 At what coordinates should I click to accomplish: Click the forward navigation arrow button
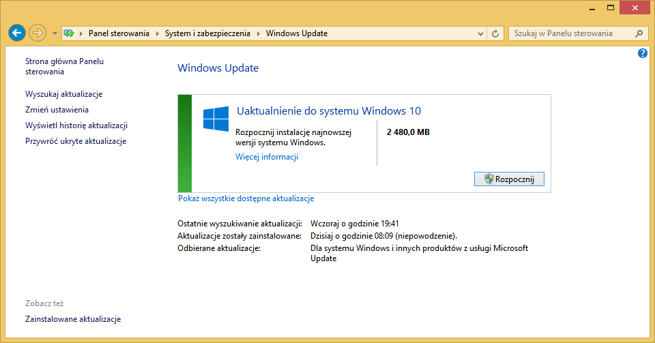point(37,33)
